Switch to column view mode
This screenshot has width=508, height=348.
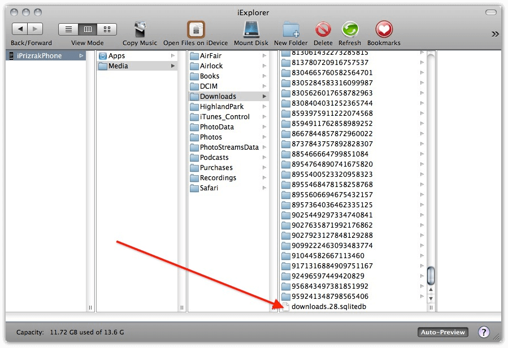point(88,29)
